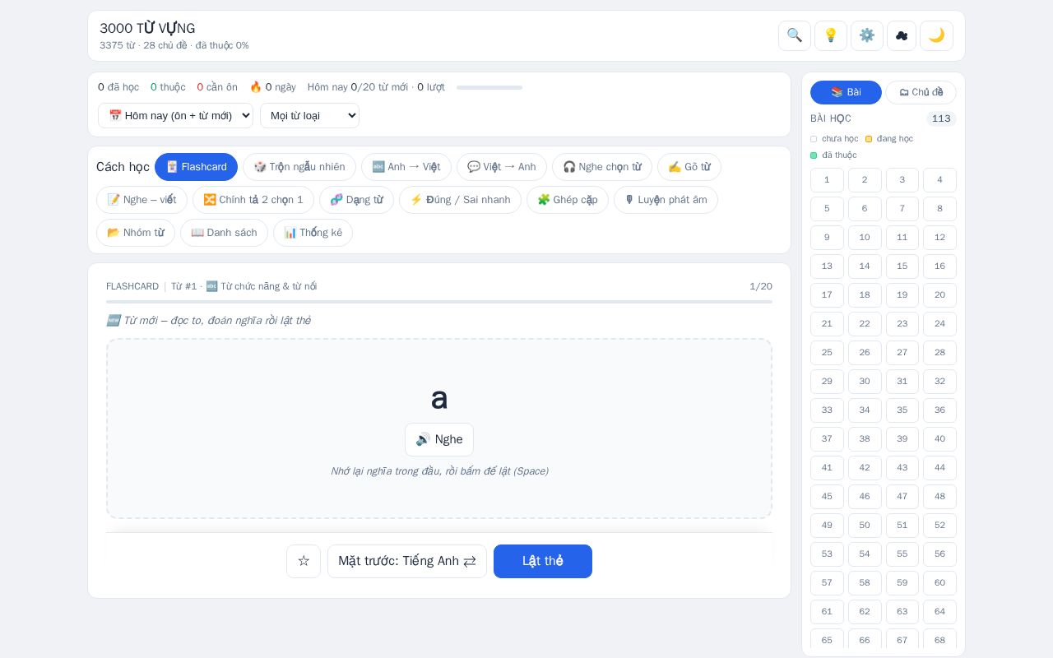Toggle Mặt trước: Tiếng Anh front side
Image resolution: width=1053 pixels, height=658 pixels.
(407, 561)
